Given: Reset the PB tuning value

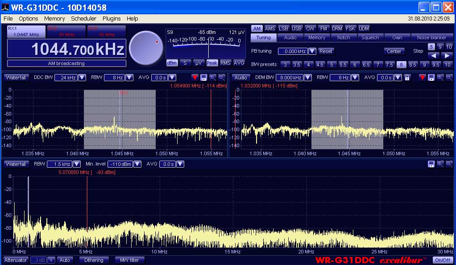Looking at the screenshot, I should point(326,51).
